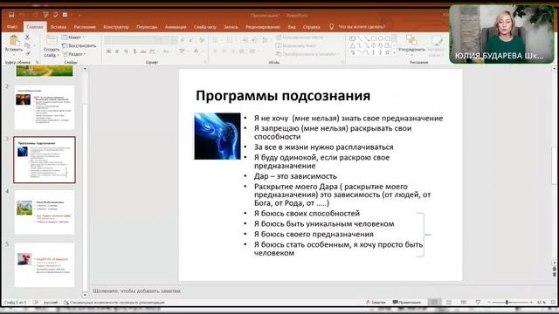Switch to the Переходы ribbon tab
This screenshot has height=314, width=559.
tap(147, 27)
